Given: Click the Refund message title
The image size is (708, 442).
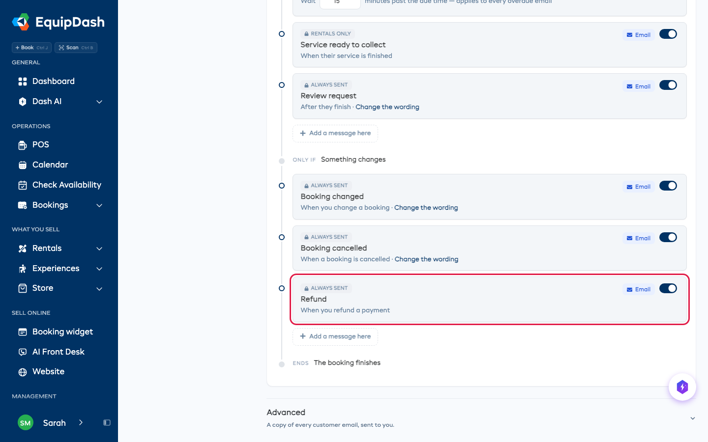Looking at the screenshot, I should [314, 299].
